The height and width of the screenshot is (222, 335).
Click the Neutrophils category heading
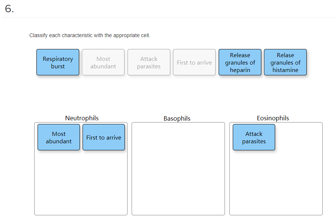point(82,118)
